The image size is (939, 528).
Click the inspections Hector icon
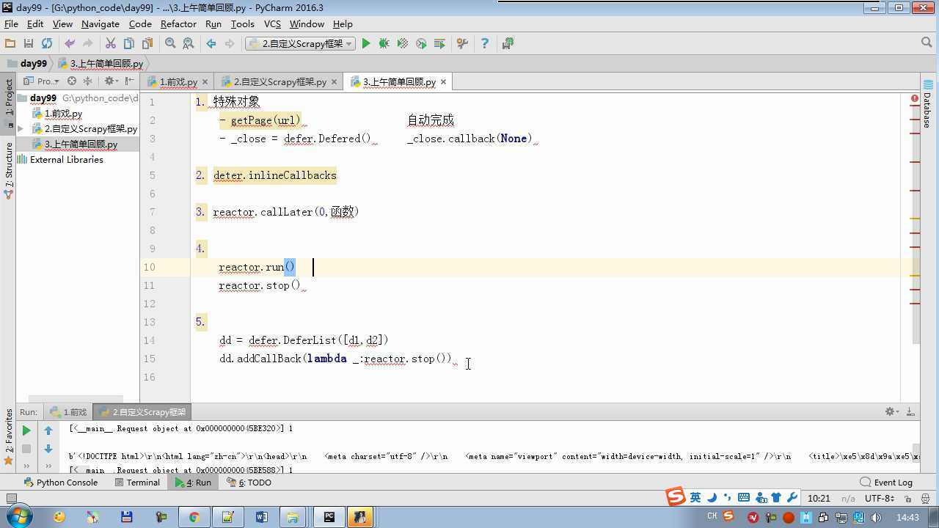pyautogui.click(x=925, y=499)
